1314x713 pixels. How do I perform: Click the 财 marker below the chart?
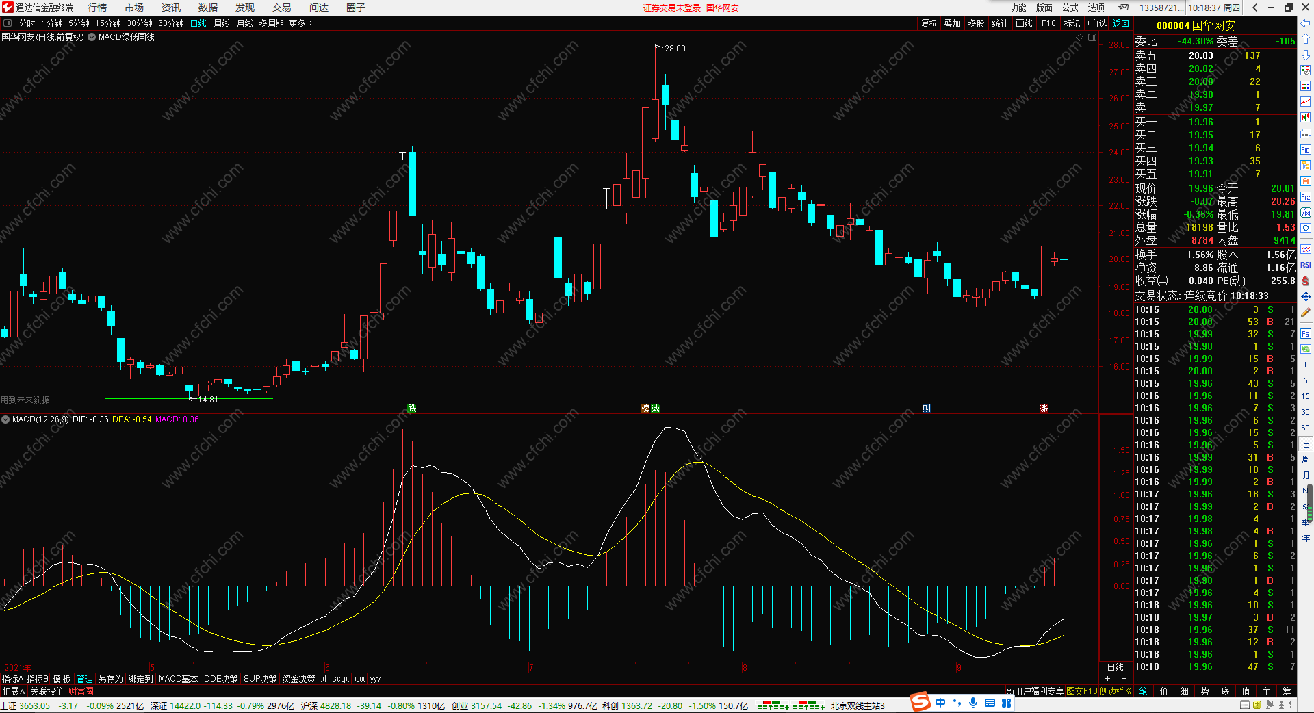pyautogui.click(x=927, y=409)
